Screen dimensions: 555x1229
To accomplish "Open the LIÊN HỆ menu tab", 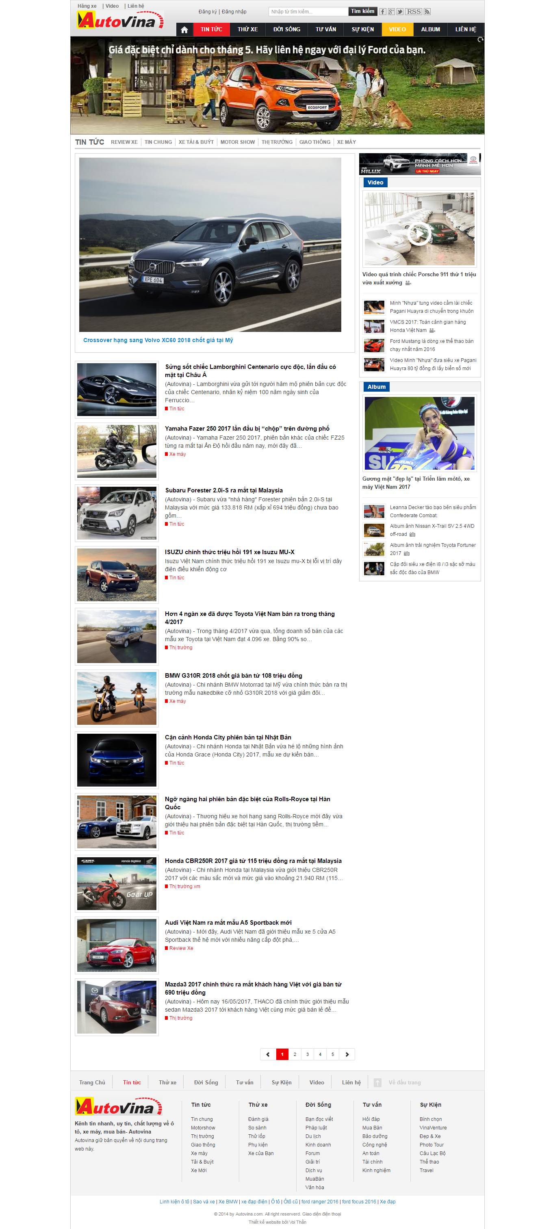I will (x=466, y=30).
